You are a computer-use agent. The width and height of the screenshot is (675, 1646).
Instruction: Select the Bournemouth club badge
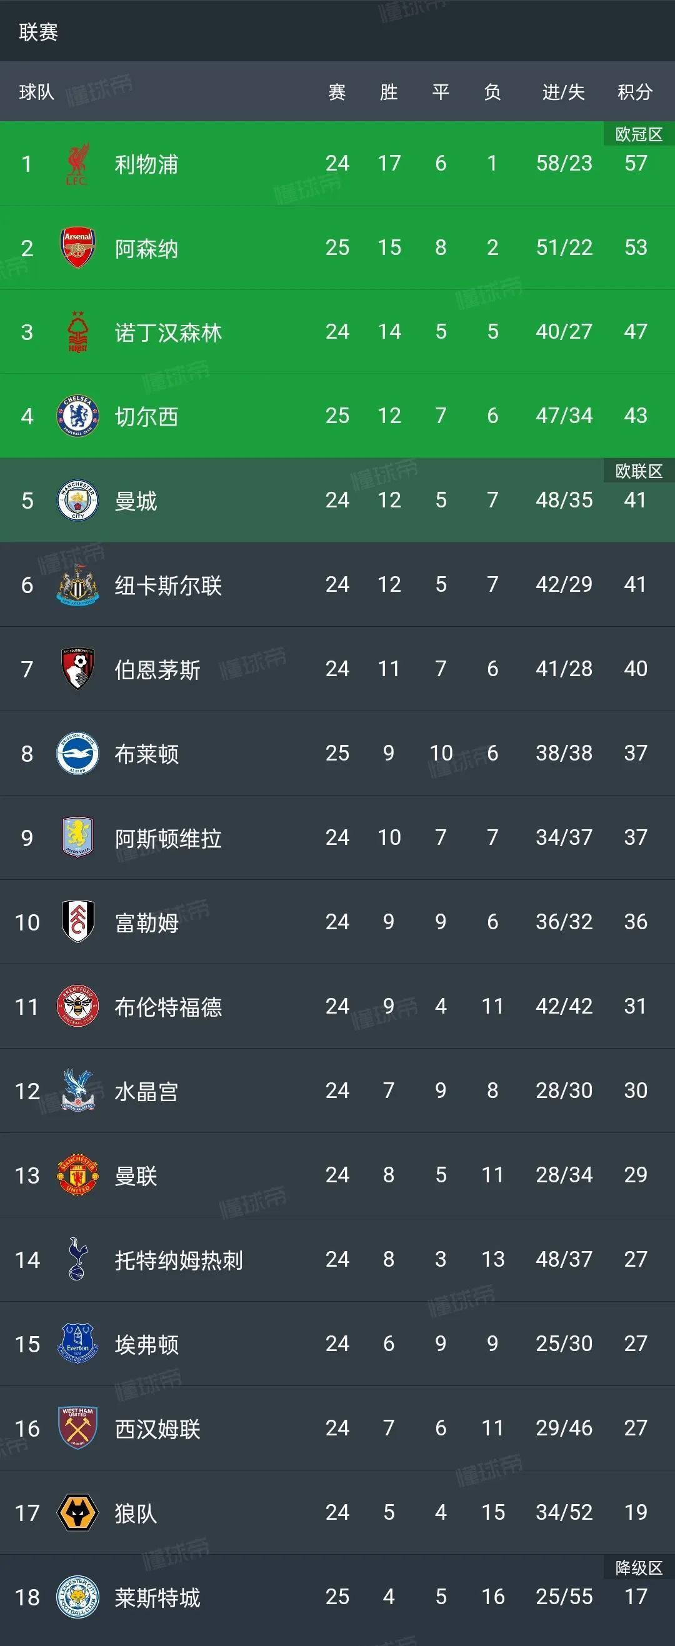pos(77,669)
